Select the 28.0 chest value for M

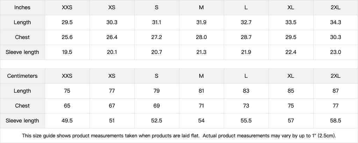tap(201, 37)
